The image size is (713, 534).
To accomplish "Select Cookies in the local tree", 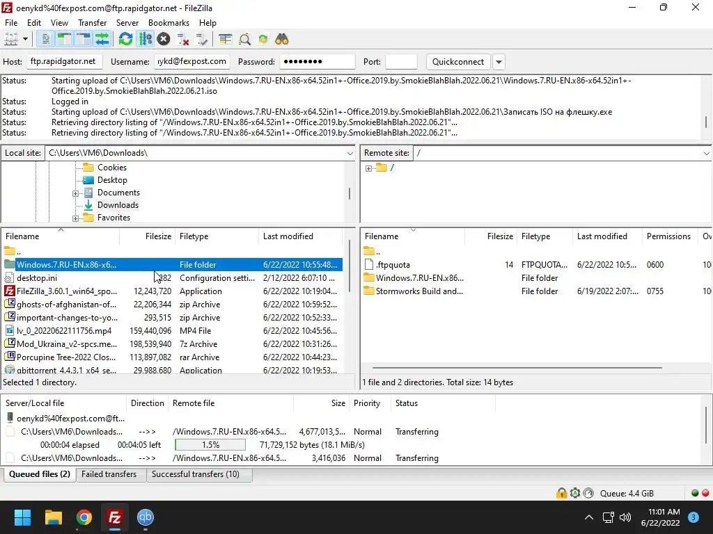I will coord(112,168).
